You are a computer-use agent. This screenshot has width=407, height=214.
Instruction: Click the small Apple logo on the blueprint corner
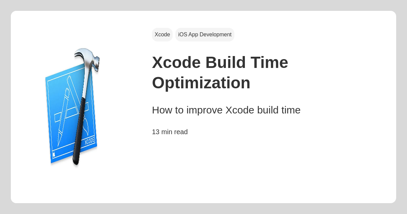click(54, 154)
